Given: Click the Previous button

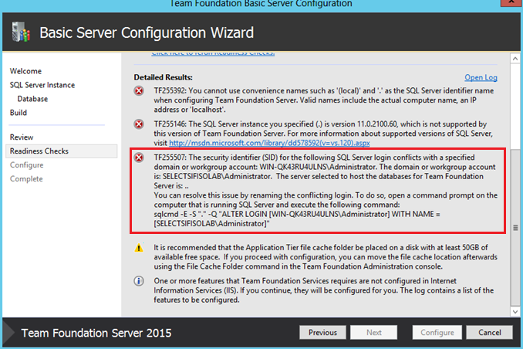Looking at the screenshot, I should coord(322,332).
